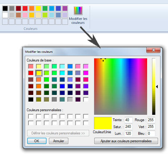Select dark green in basic colors fifth row

pos(47,93)
